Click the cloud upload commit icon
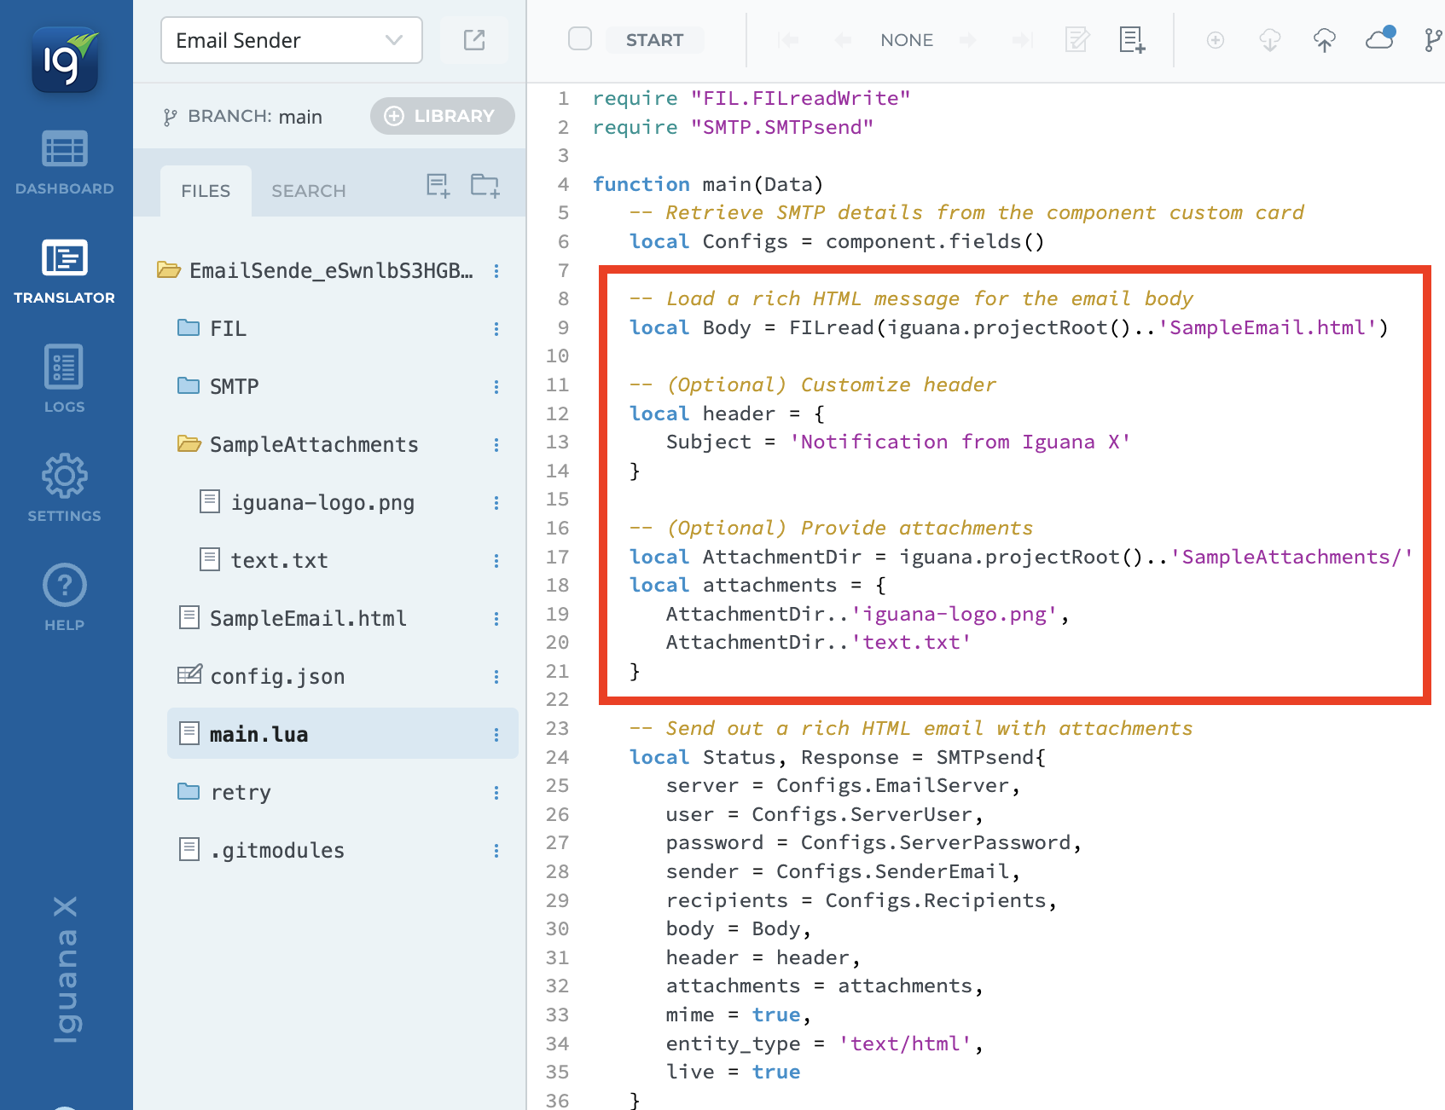The height and width of the screenshot is (1110, 1445). coord(1324,40)
